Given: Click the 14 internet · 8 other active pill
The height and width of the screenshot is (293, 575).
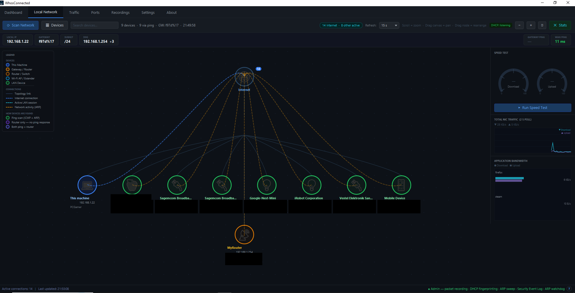Looking at the screenshot, I should click(x=341, y=25).
